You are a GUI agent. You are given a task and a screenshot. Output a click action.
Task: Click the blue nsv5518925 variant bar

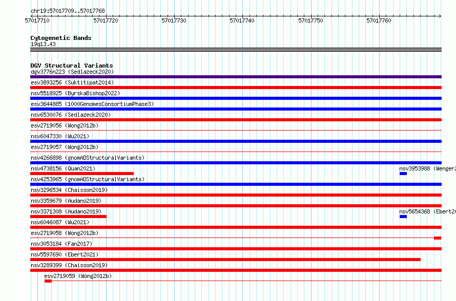(236, 98)
